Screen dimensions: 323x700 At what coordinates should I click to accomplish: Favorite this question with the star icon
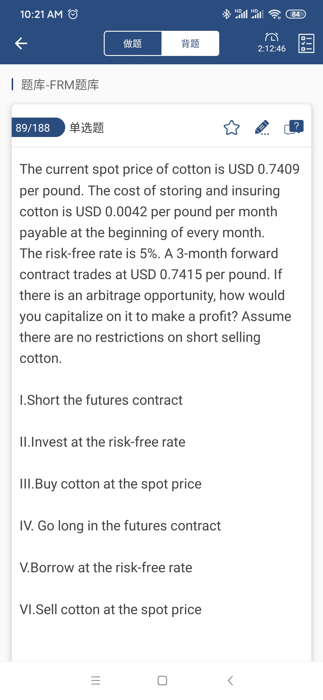click(231, 128)
